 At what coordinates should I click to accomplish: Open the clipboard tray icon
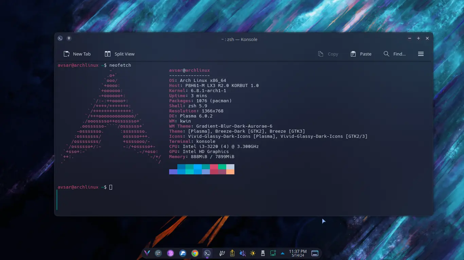(x=232, y=253)
